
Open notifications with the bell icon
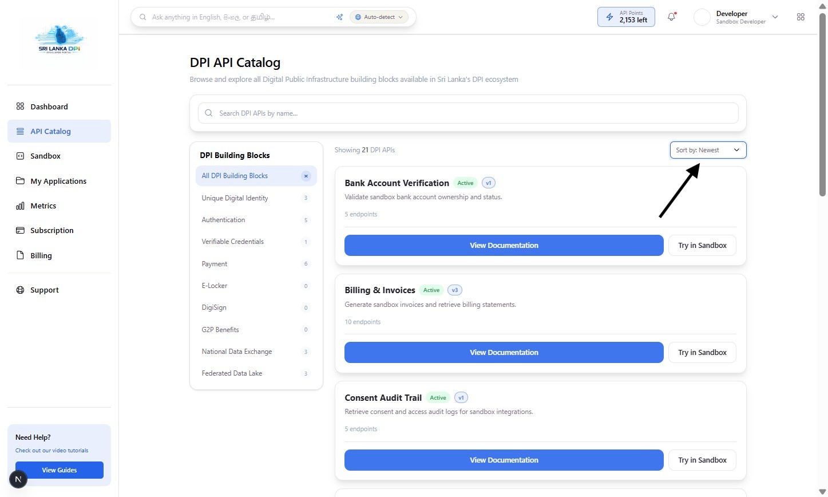(x=671, y=17)
